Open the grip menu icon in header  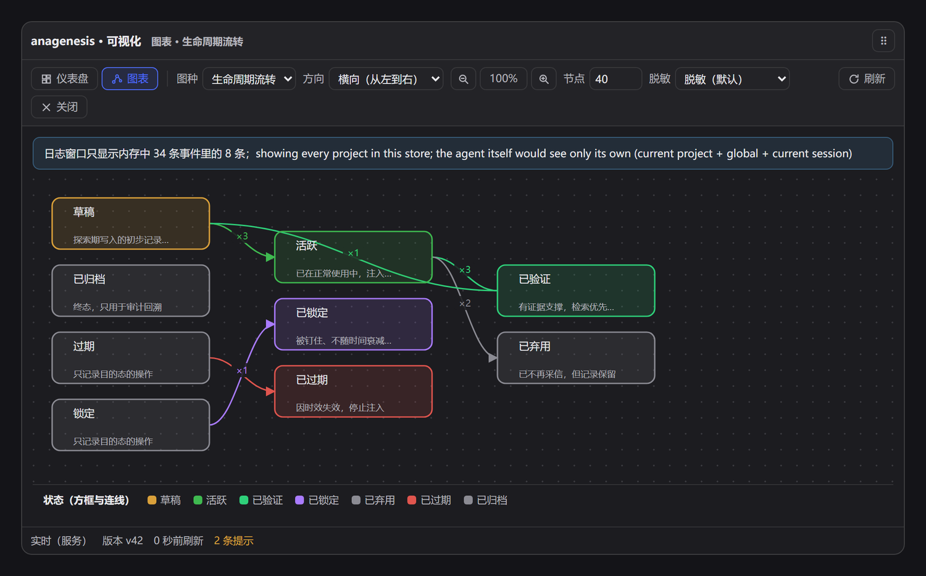(x=883, y=41)
